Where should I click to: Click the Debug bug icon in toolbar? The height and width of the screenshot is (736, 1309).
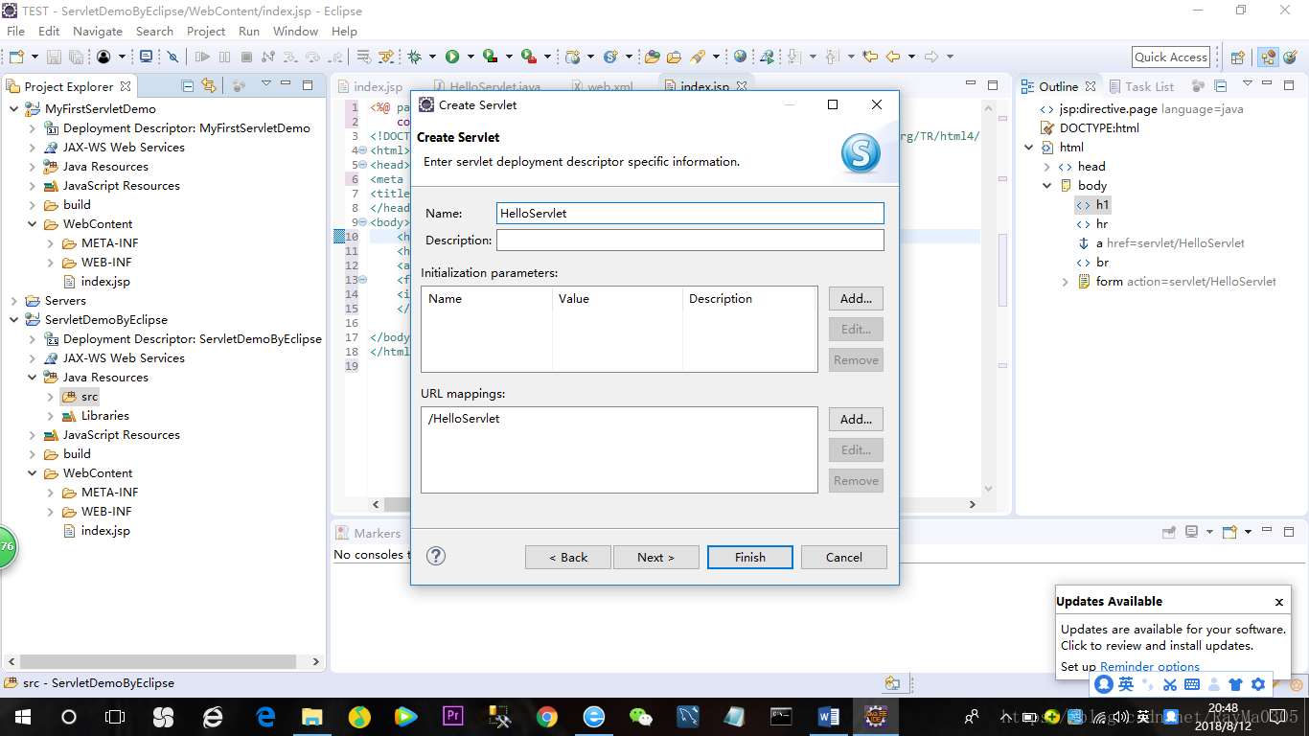(414, 57)
